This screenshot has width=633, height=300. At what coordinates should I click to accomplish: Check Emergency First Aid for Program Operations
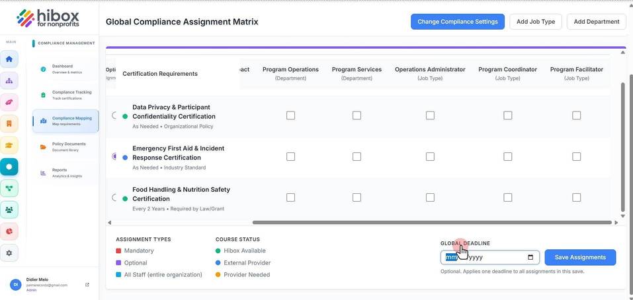pos(290,156)
